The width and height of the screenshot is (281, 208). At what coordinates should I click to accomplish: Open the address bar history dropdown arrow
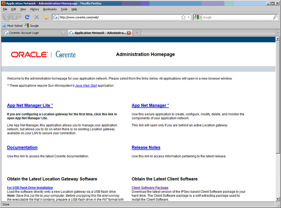(x=189, y=17)
